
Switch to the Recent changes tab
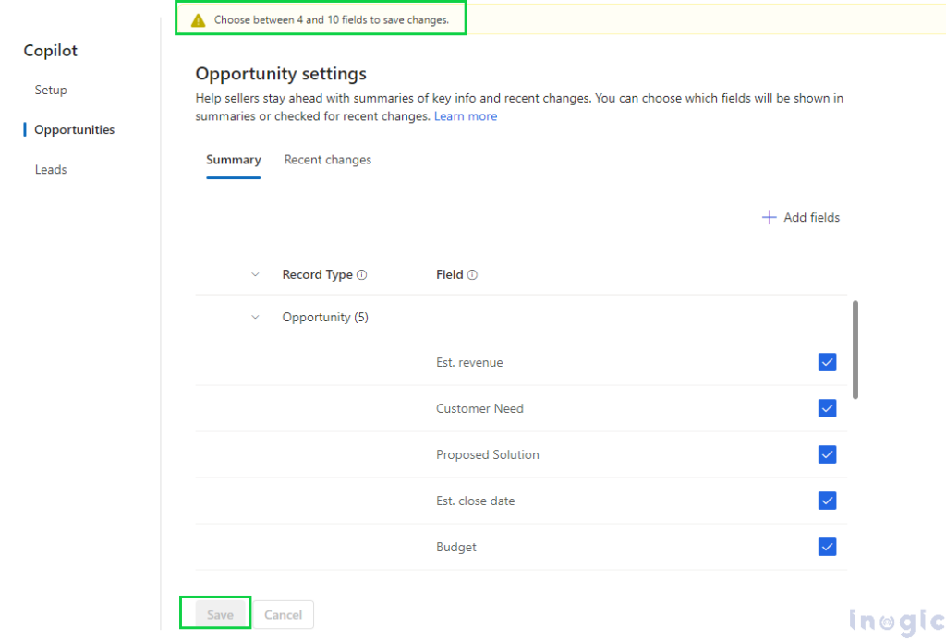coord(327,160)
